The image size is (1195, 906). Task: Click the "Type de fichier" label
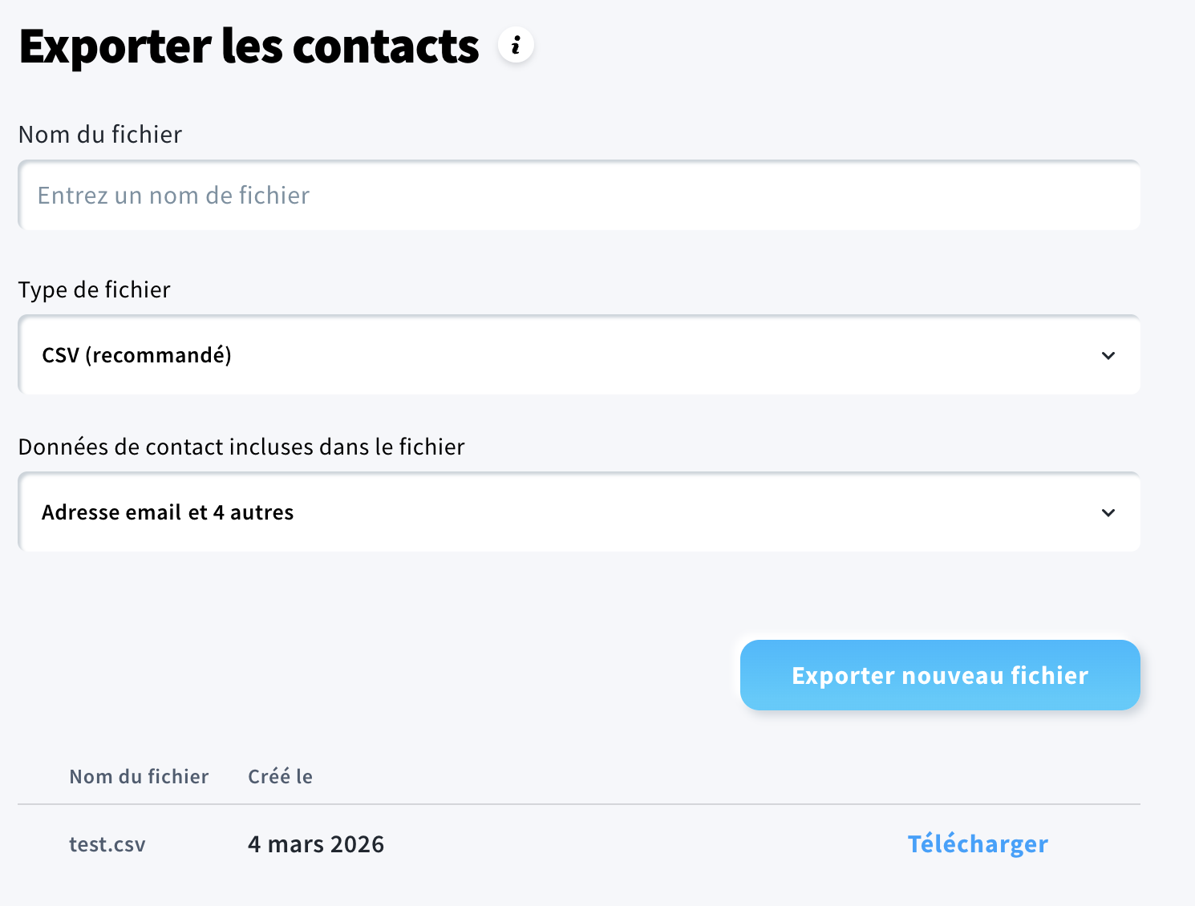coord(94,289)
